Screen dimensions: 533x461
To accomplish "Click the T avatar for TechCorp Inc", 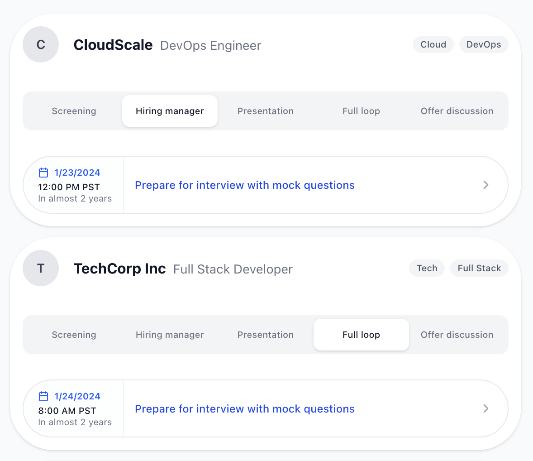I will (41, 268).
